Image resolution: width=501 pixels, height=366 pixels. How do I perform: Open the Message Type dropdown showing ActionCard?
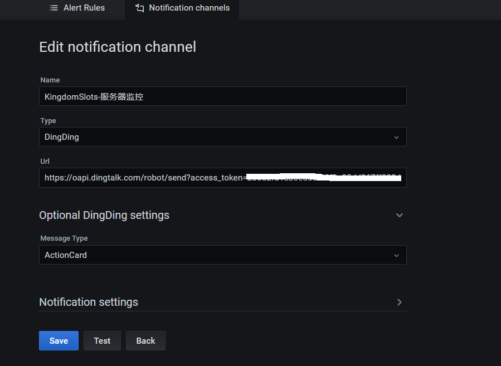(217, 255)
